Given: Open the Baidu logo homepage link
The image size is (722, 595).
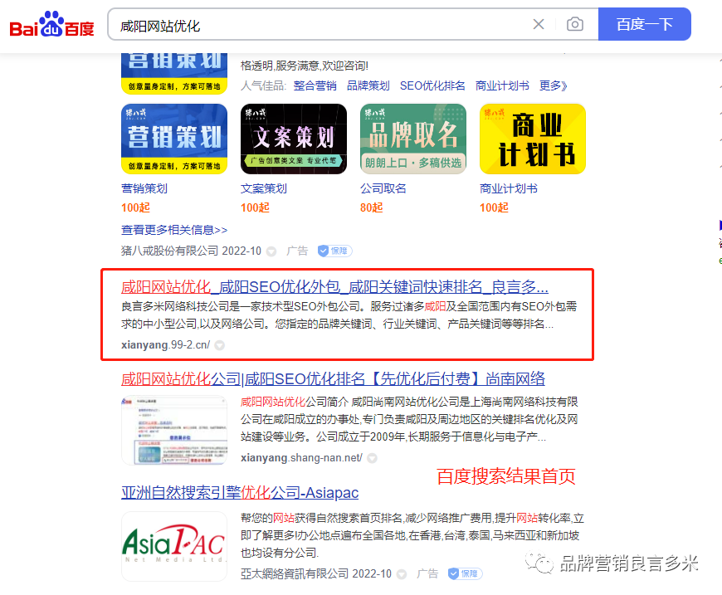Looking at the screenshot, I should [x=51, y=24].
